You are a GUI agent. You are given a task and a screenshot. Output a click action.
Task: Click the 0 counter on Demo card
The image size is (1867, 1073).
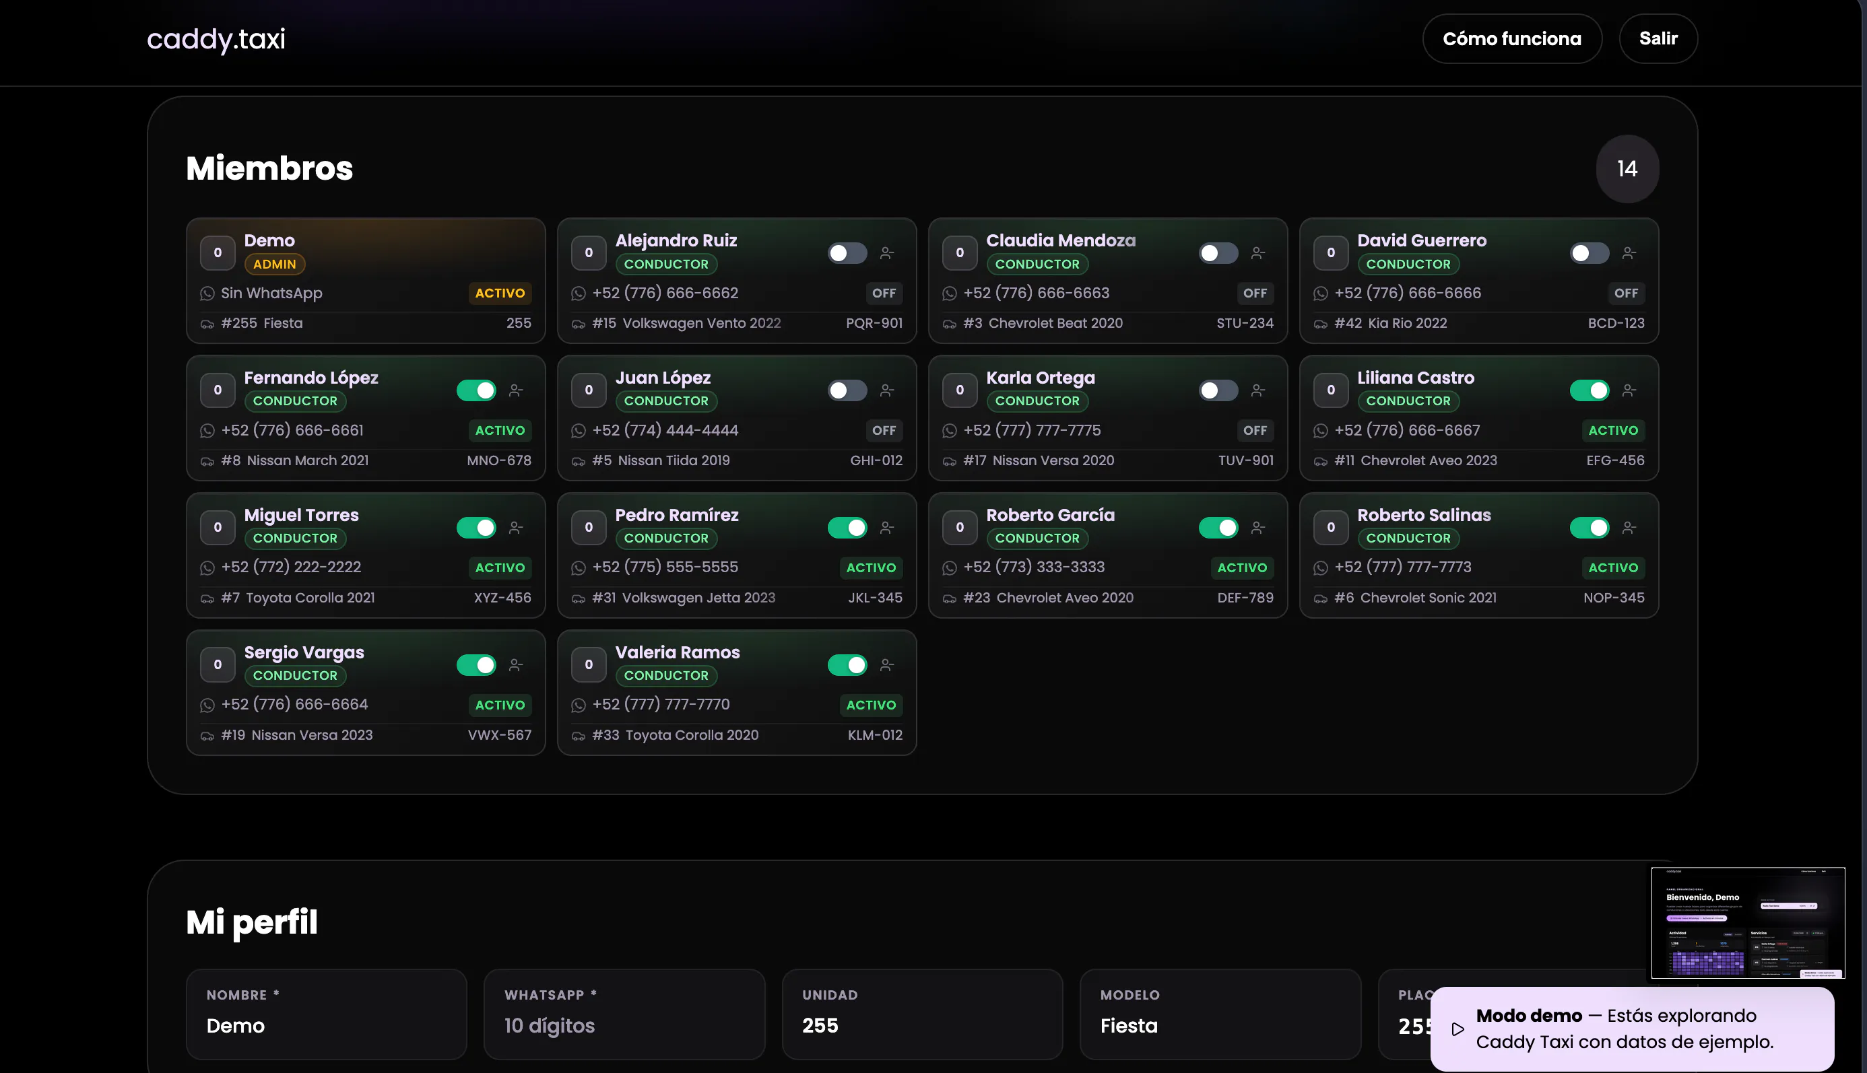tap(218, 253)
